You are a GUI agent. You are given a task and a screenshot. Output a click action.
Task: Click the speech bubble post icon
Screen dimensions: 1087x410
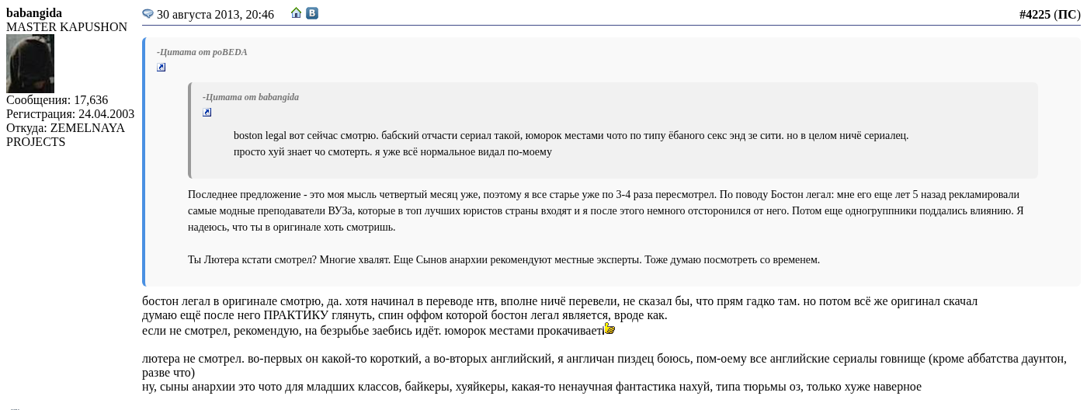click(148, 14)
